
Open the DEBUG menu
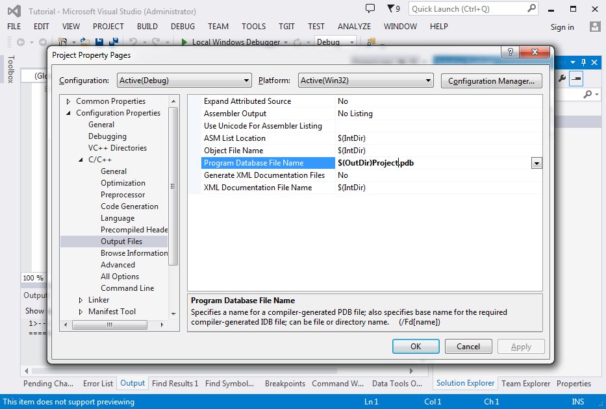(x=183, y=26)
